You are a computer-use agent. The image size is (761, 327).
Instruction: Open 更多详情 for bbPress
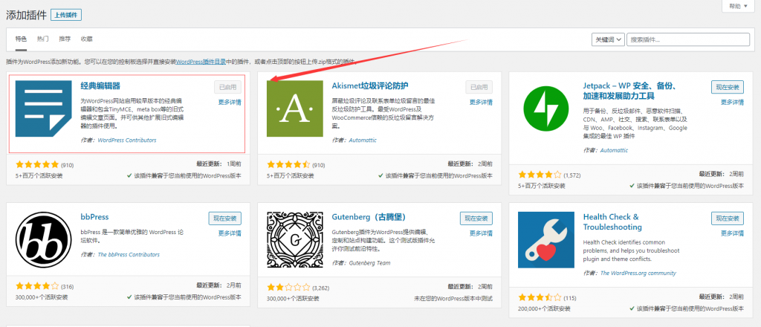230,233
